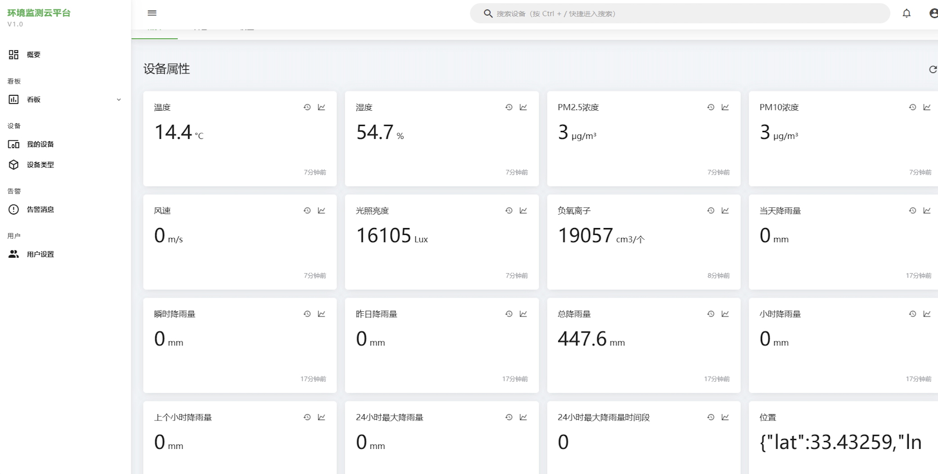Image resolution: width=938 pixels, height=474 pixels.
Task: Click the notification bell icon
Action: tap(906, 13)
